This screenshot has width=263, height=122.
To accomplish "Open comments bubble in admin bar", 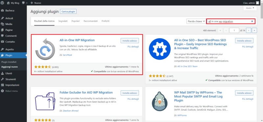I will (23, 3).
